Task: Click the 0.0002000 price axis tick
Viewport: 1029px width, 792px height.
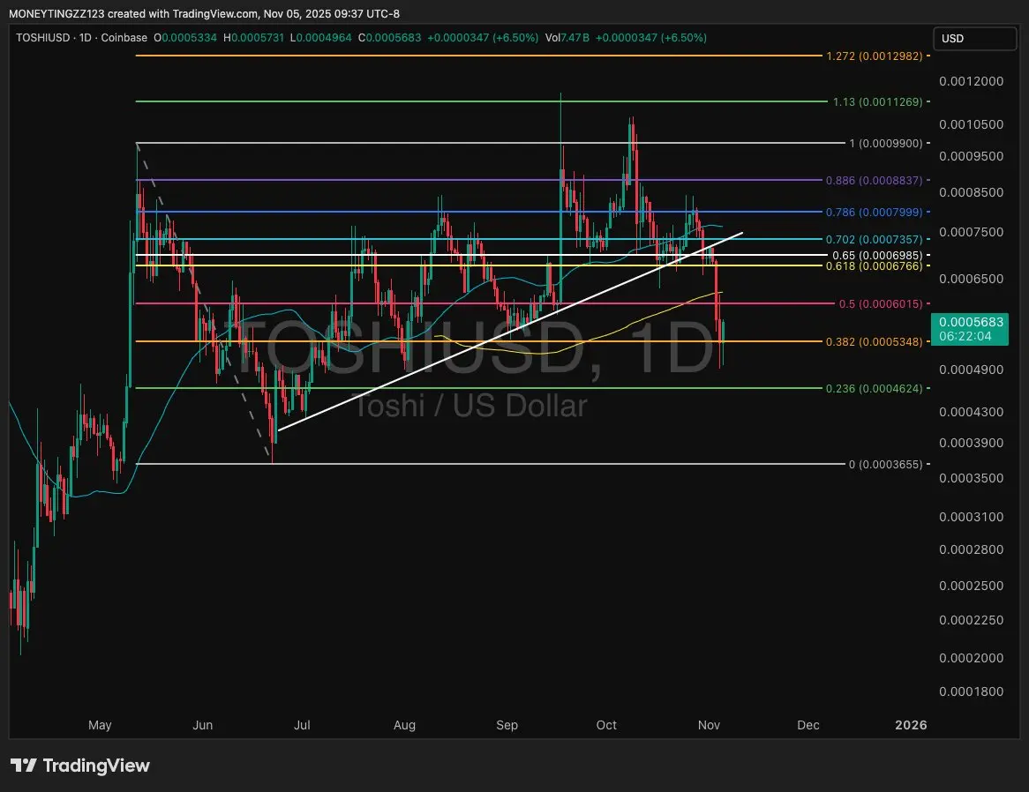Action: [x=972, y=658]
